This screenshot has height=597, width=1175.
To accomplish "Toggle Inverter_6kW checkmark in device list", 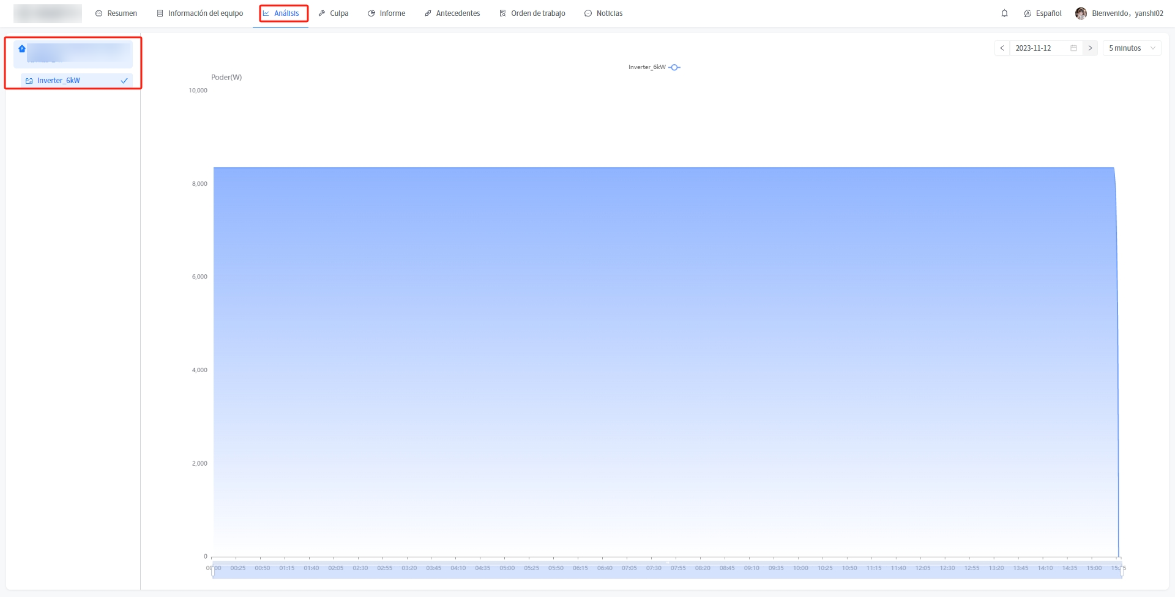I will pyautogui.click(x=124, y=81).
